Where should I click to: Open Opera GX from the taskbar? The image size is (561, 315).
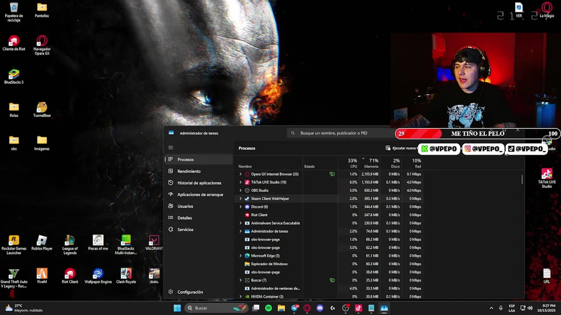click(307, 308)
